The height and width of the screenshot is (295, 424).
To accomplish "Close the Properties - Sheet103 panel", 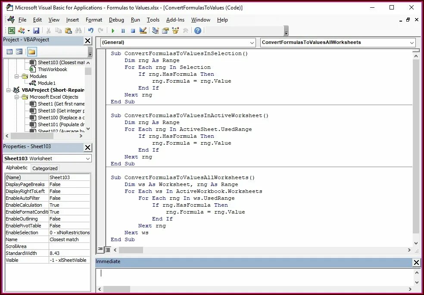I will point(87,147).
